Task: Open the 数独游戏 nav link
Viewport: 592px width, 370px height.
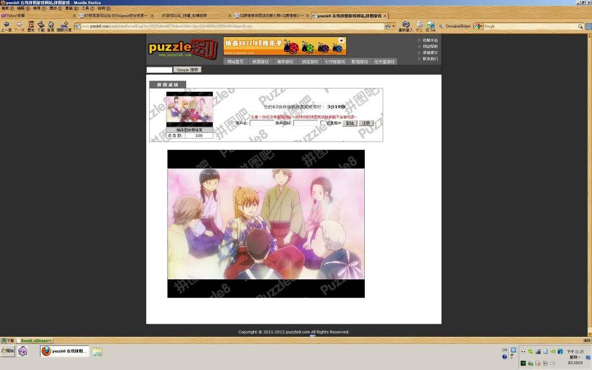Action: point(360,61)
